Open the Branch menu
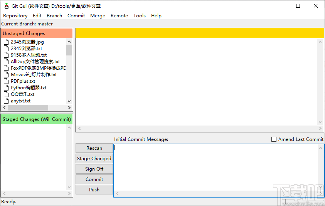 click(54, 16)
